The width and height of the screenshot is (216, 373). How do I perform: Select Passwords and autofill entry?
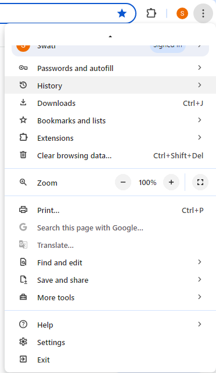[110, 68]
